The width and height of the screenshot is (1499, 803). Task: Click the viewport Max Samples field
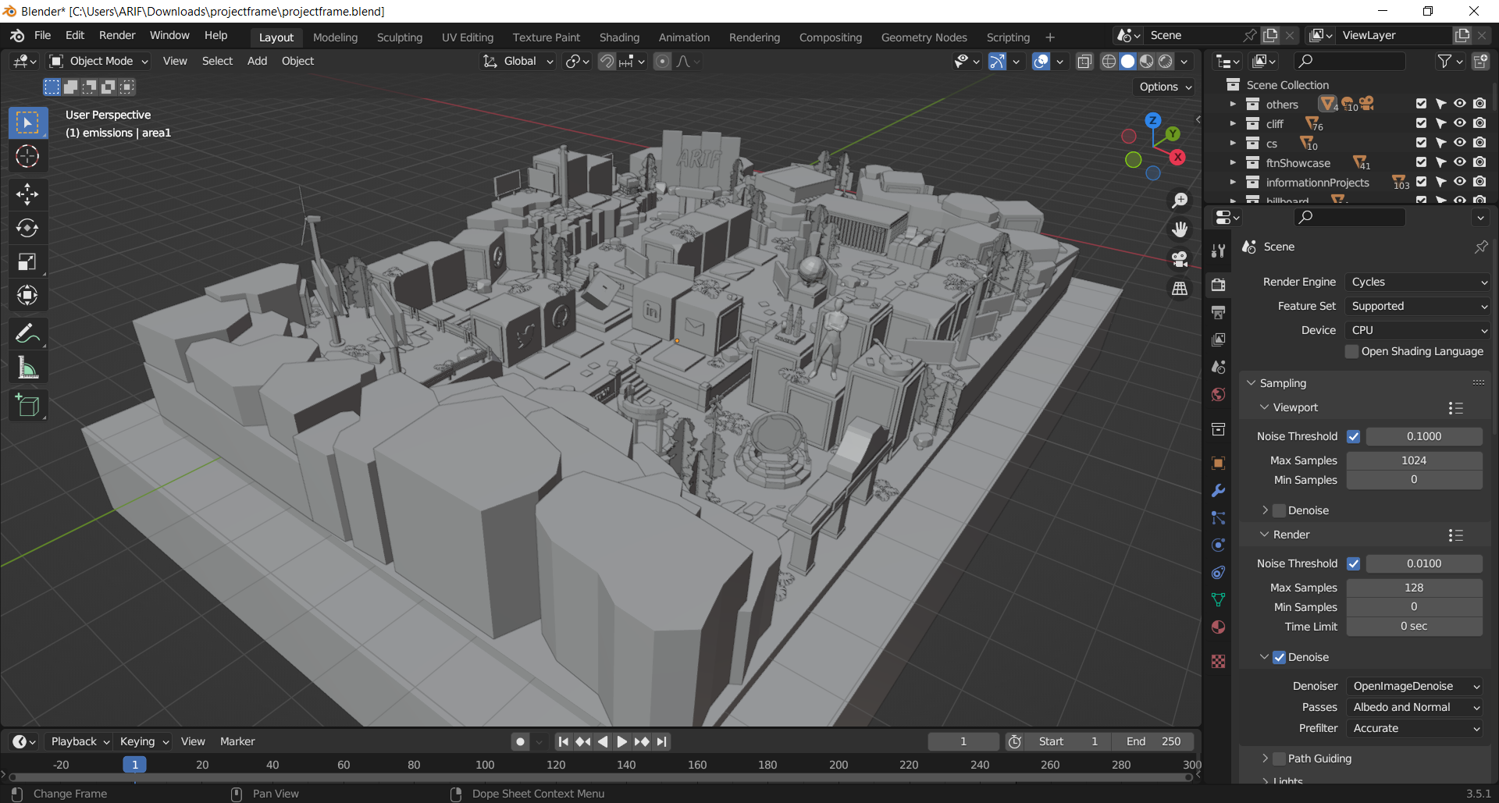coord(1414,460)
